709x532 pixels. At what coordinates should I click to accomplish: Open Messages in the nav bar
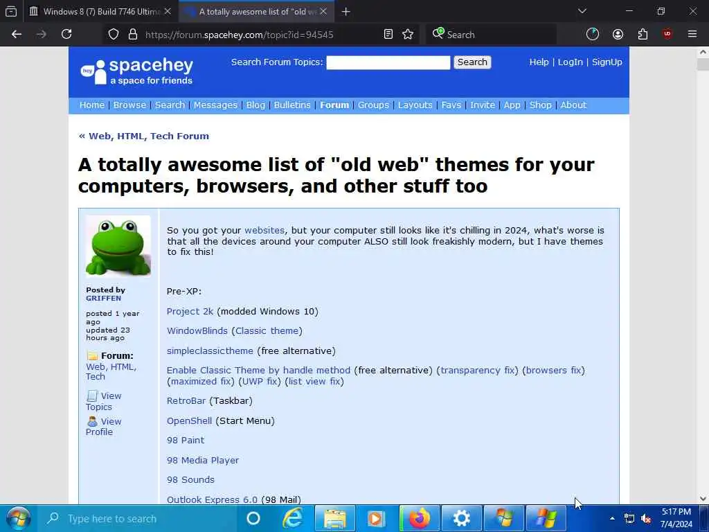pyautogui.click(x=215, y=105)
